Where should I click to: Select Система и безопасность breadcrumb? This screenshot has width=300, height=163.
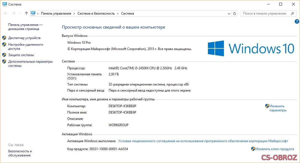coord(96,13)
